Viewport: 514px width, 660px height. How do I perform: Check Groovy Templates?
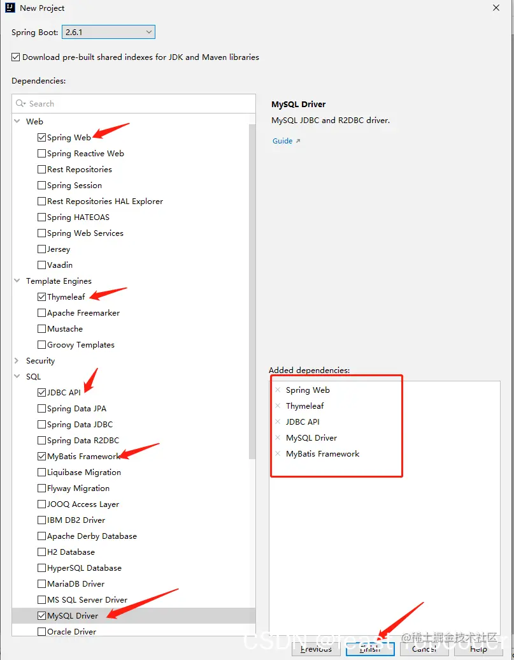coord(41,345)
